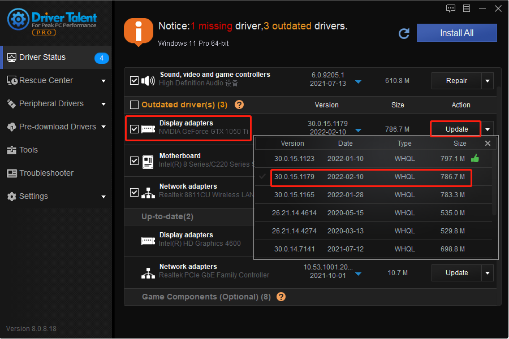This screenshot has width=509, height=339.
Task: Select driver version 26.21.14.4614
Action: pos(373,213)
